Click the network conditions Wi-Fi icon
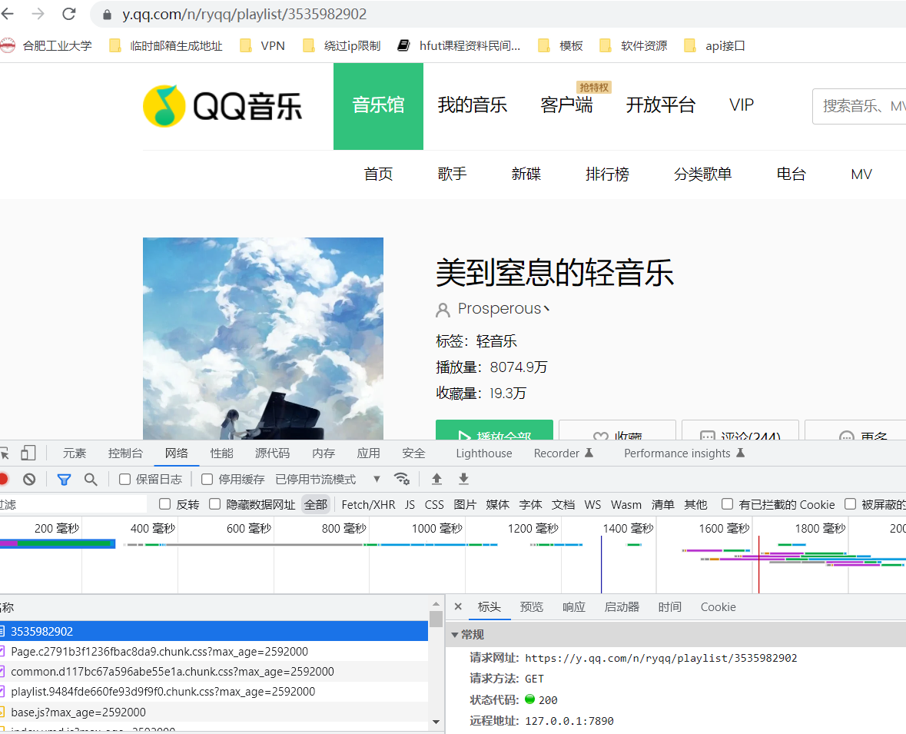This screenshot has height=734, width=906. [x=402, y=477]
